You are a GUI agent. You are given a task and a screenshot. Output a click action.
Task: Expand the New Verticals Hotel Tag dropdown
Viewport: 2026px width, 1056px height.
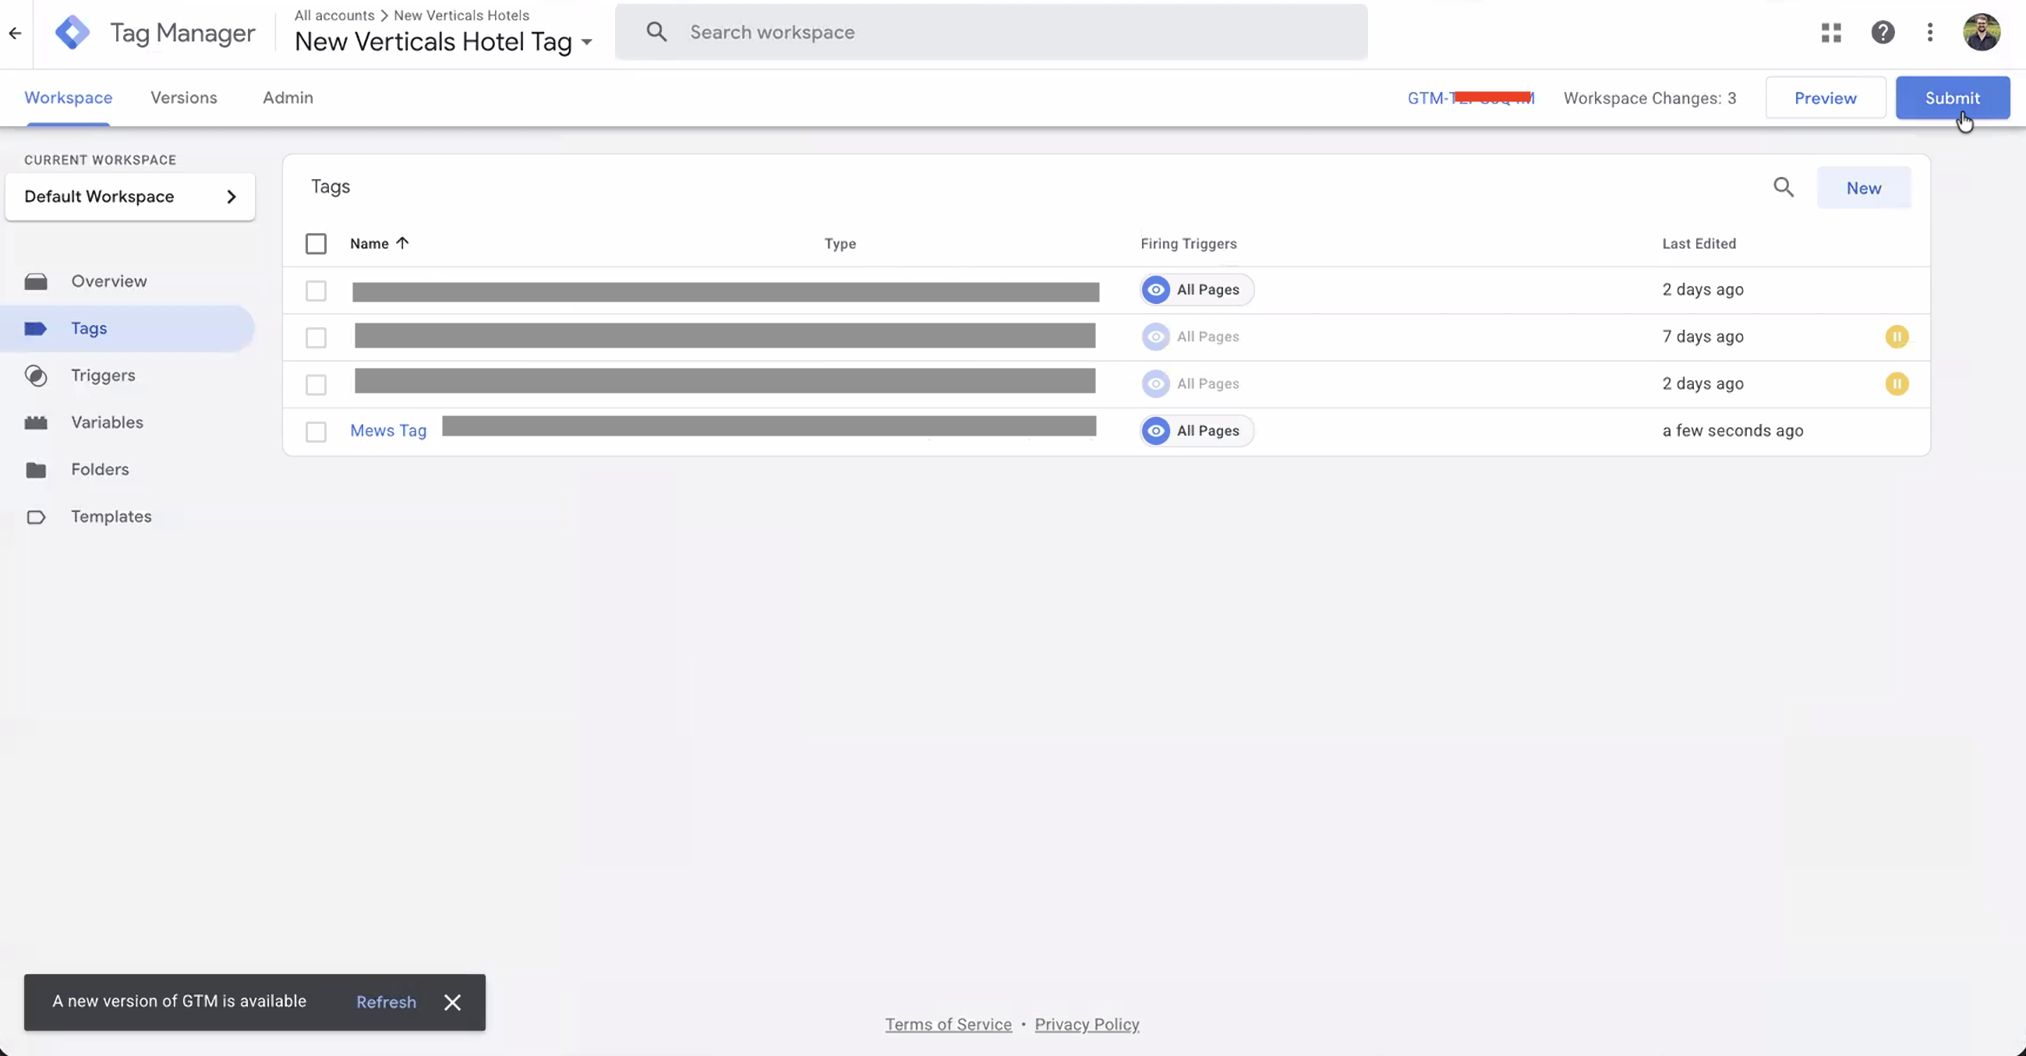(587, 41)
